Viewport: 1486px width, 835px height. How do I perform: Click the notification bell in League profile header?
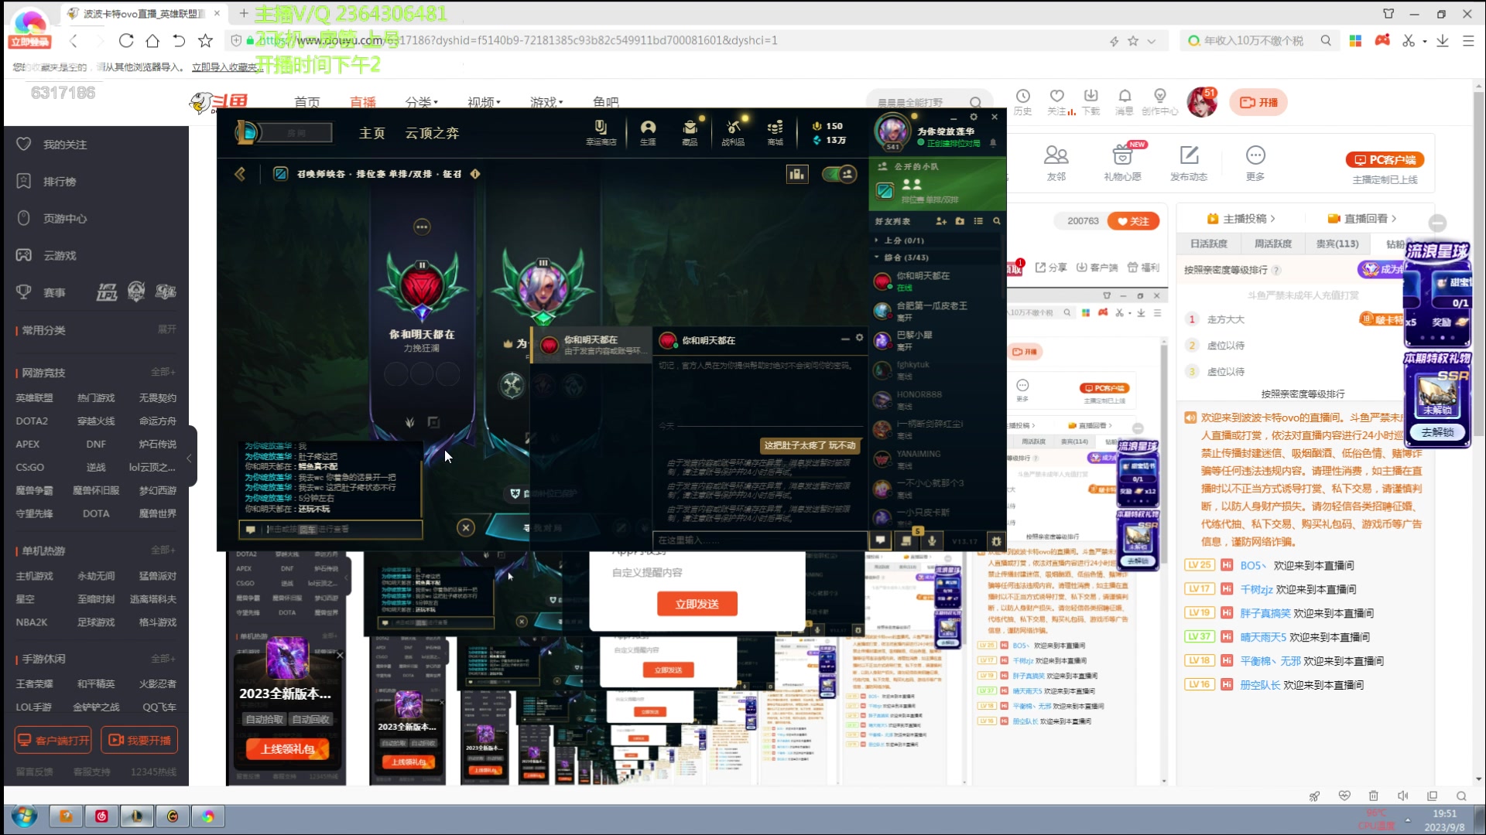click(993, 143)
